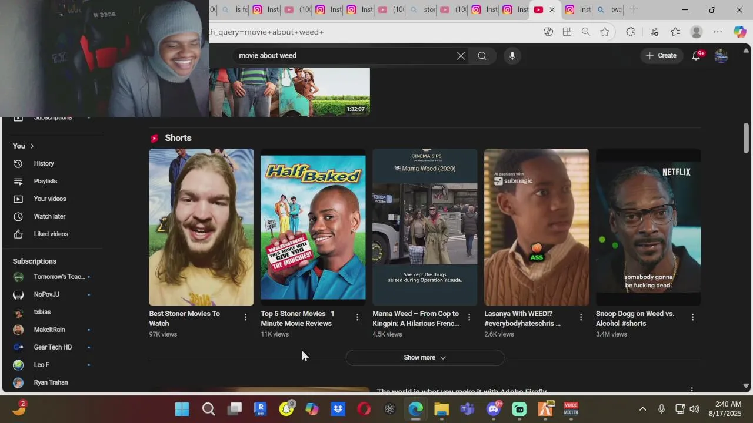The width and height of the screenshot is (753, 423).
Task: Open the Windows Start button
Action: click(x=182, y=409)
